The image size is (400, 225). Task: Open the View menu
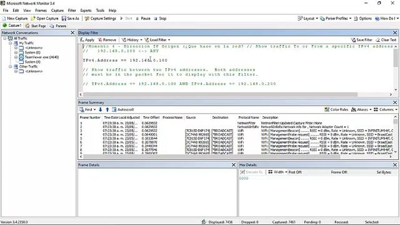pyautogui.click(x=27, y=11)
